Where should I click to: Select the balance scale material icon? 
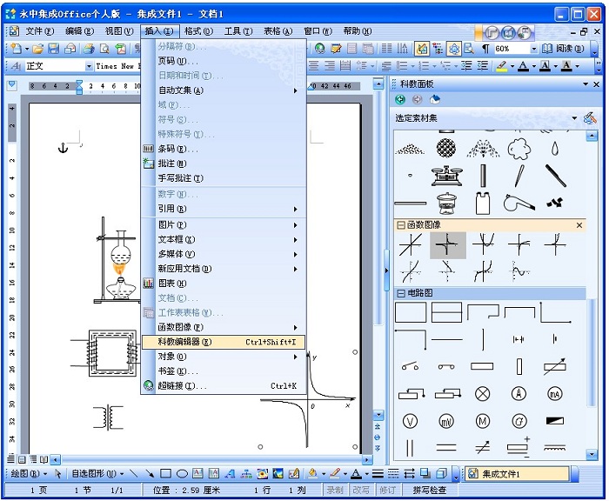click(446, 176)
